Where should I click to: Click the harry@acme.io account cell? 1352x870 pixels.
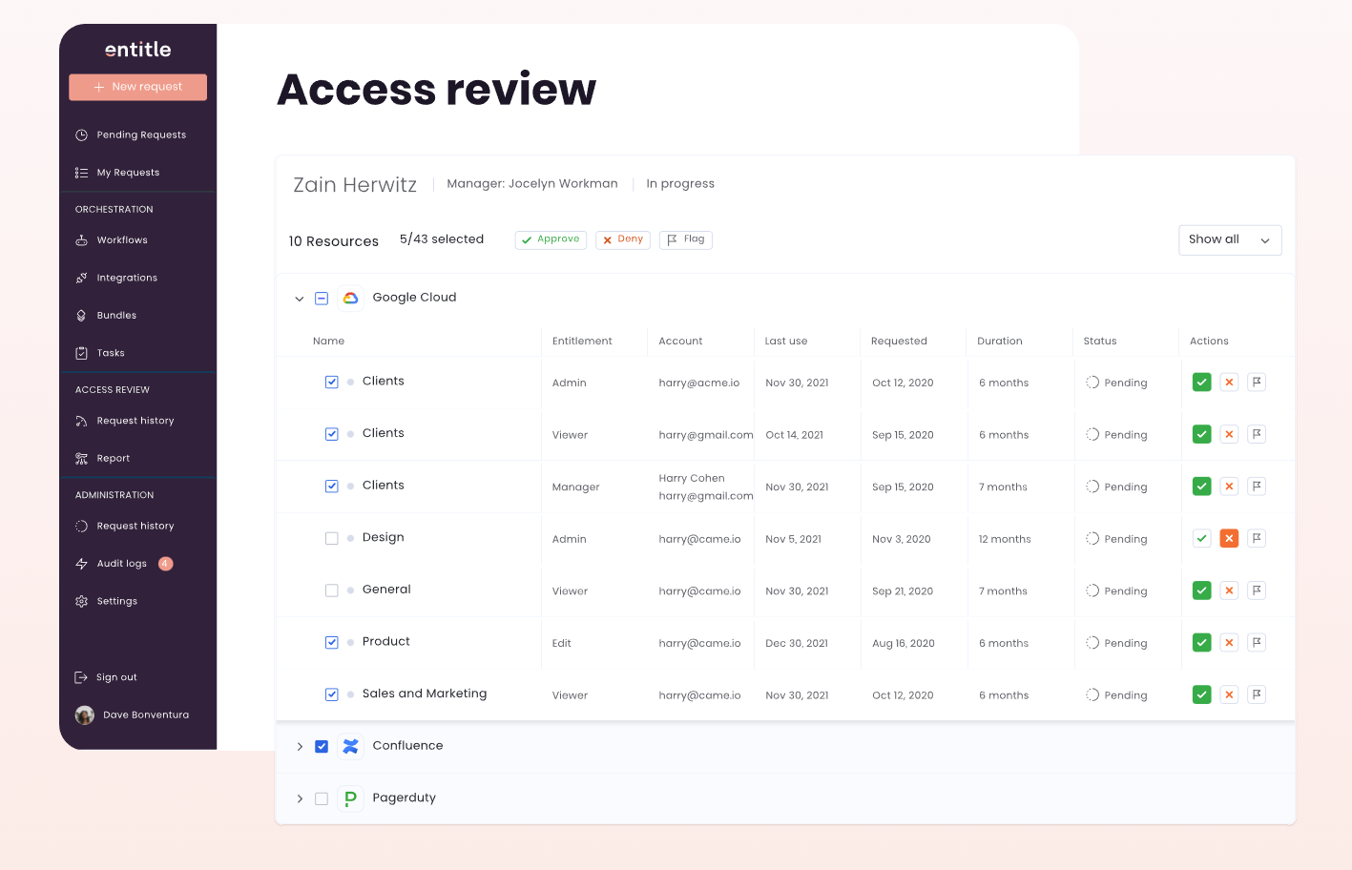click(x=699, y=383)
